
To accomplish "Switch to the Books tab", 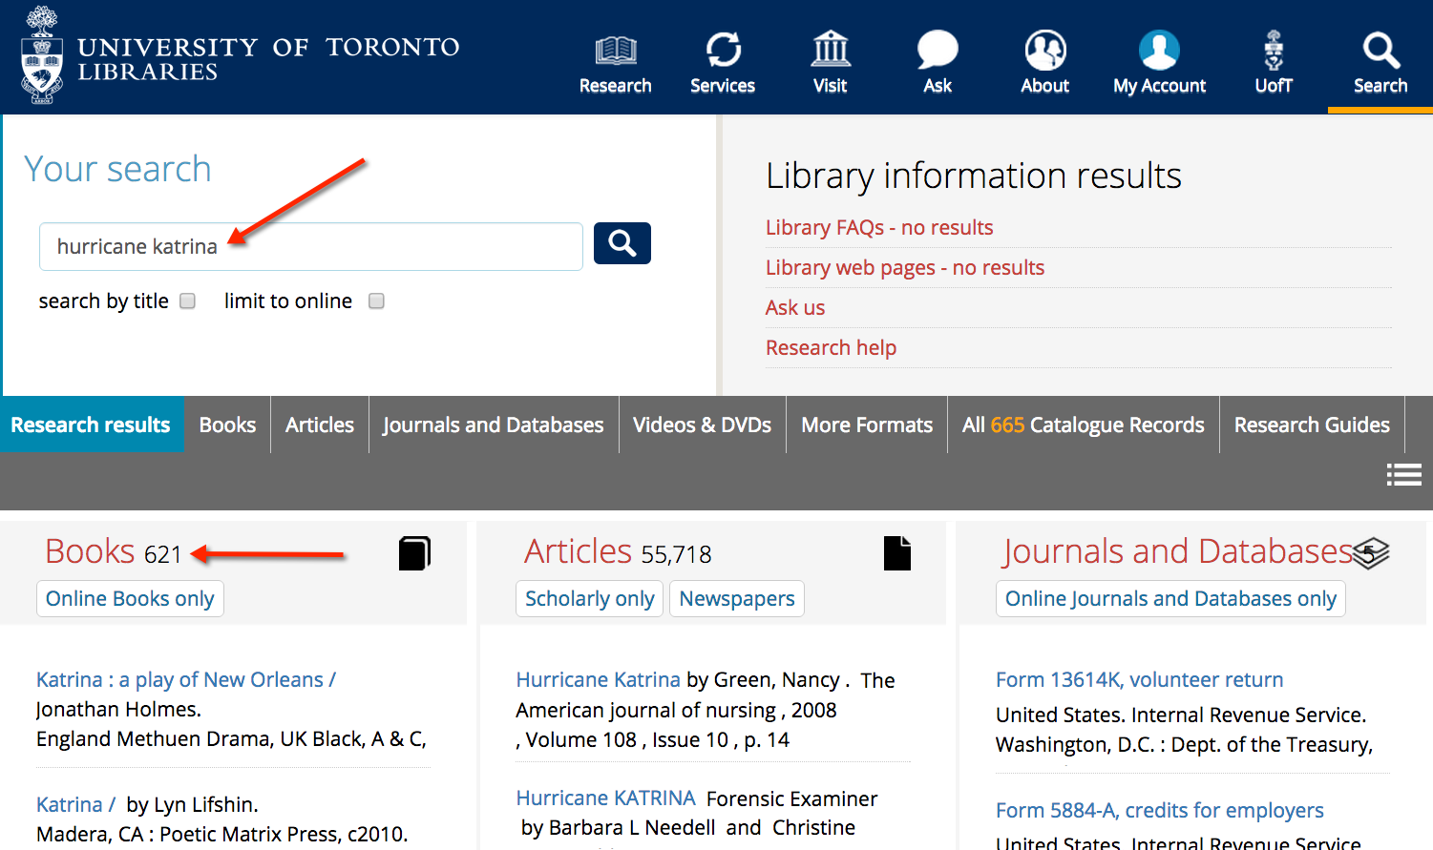I will pyautogui.click(x=227, y=425).
